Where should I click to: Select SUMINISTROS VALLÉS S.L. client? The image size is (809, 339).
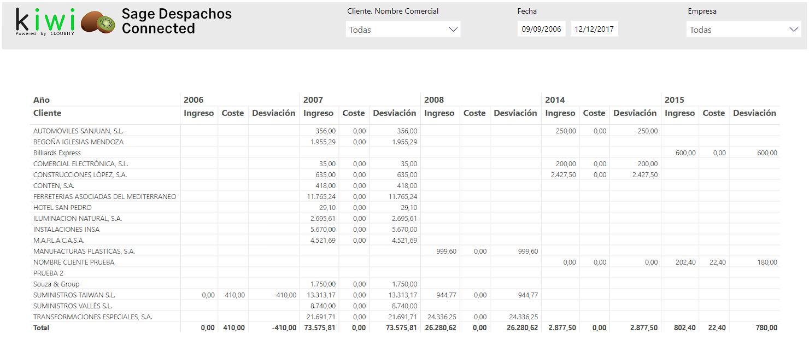(73, 306)
